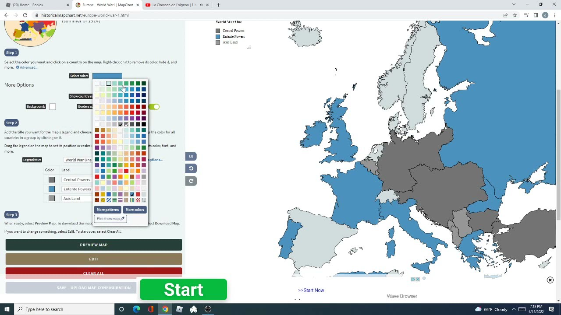Click the browser back arrow

tap(6, 15)
